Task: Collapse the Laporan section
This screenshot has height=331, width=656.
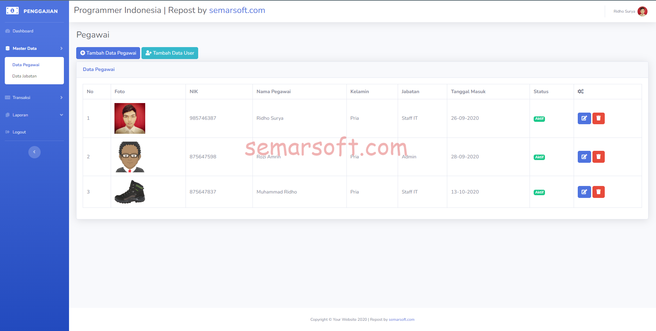Action: pos(34,115)
